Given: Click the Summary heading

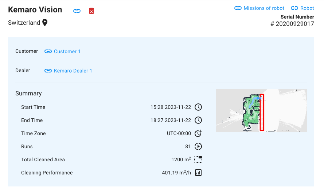Looking at the screenshot, I should click(28, 94).
